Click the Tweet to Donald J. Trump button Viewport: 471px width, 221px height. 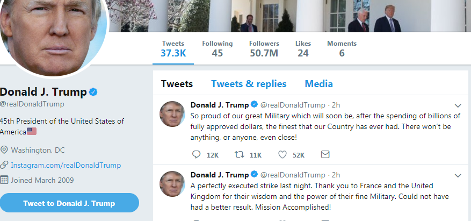(x=69, y=203)
